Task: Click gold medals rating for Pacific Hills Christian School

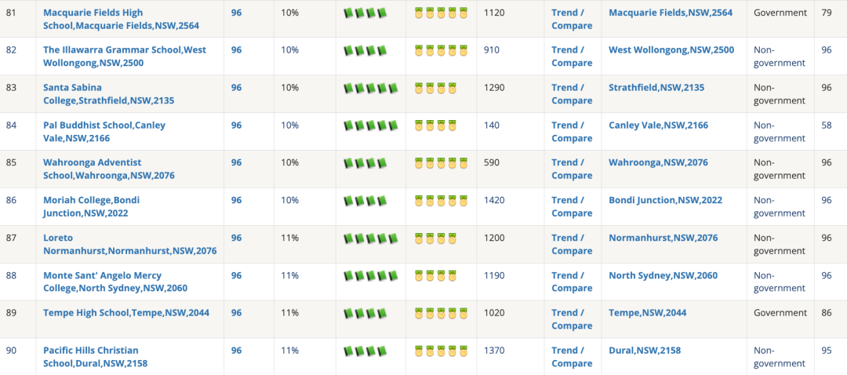Action: (x=441, y=351)
